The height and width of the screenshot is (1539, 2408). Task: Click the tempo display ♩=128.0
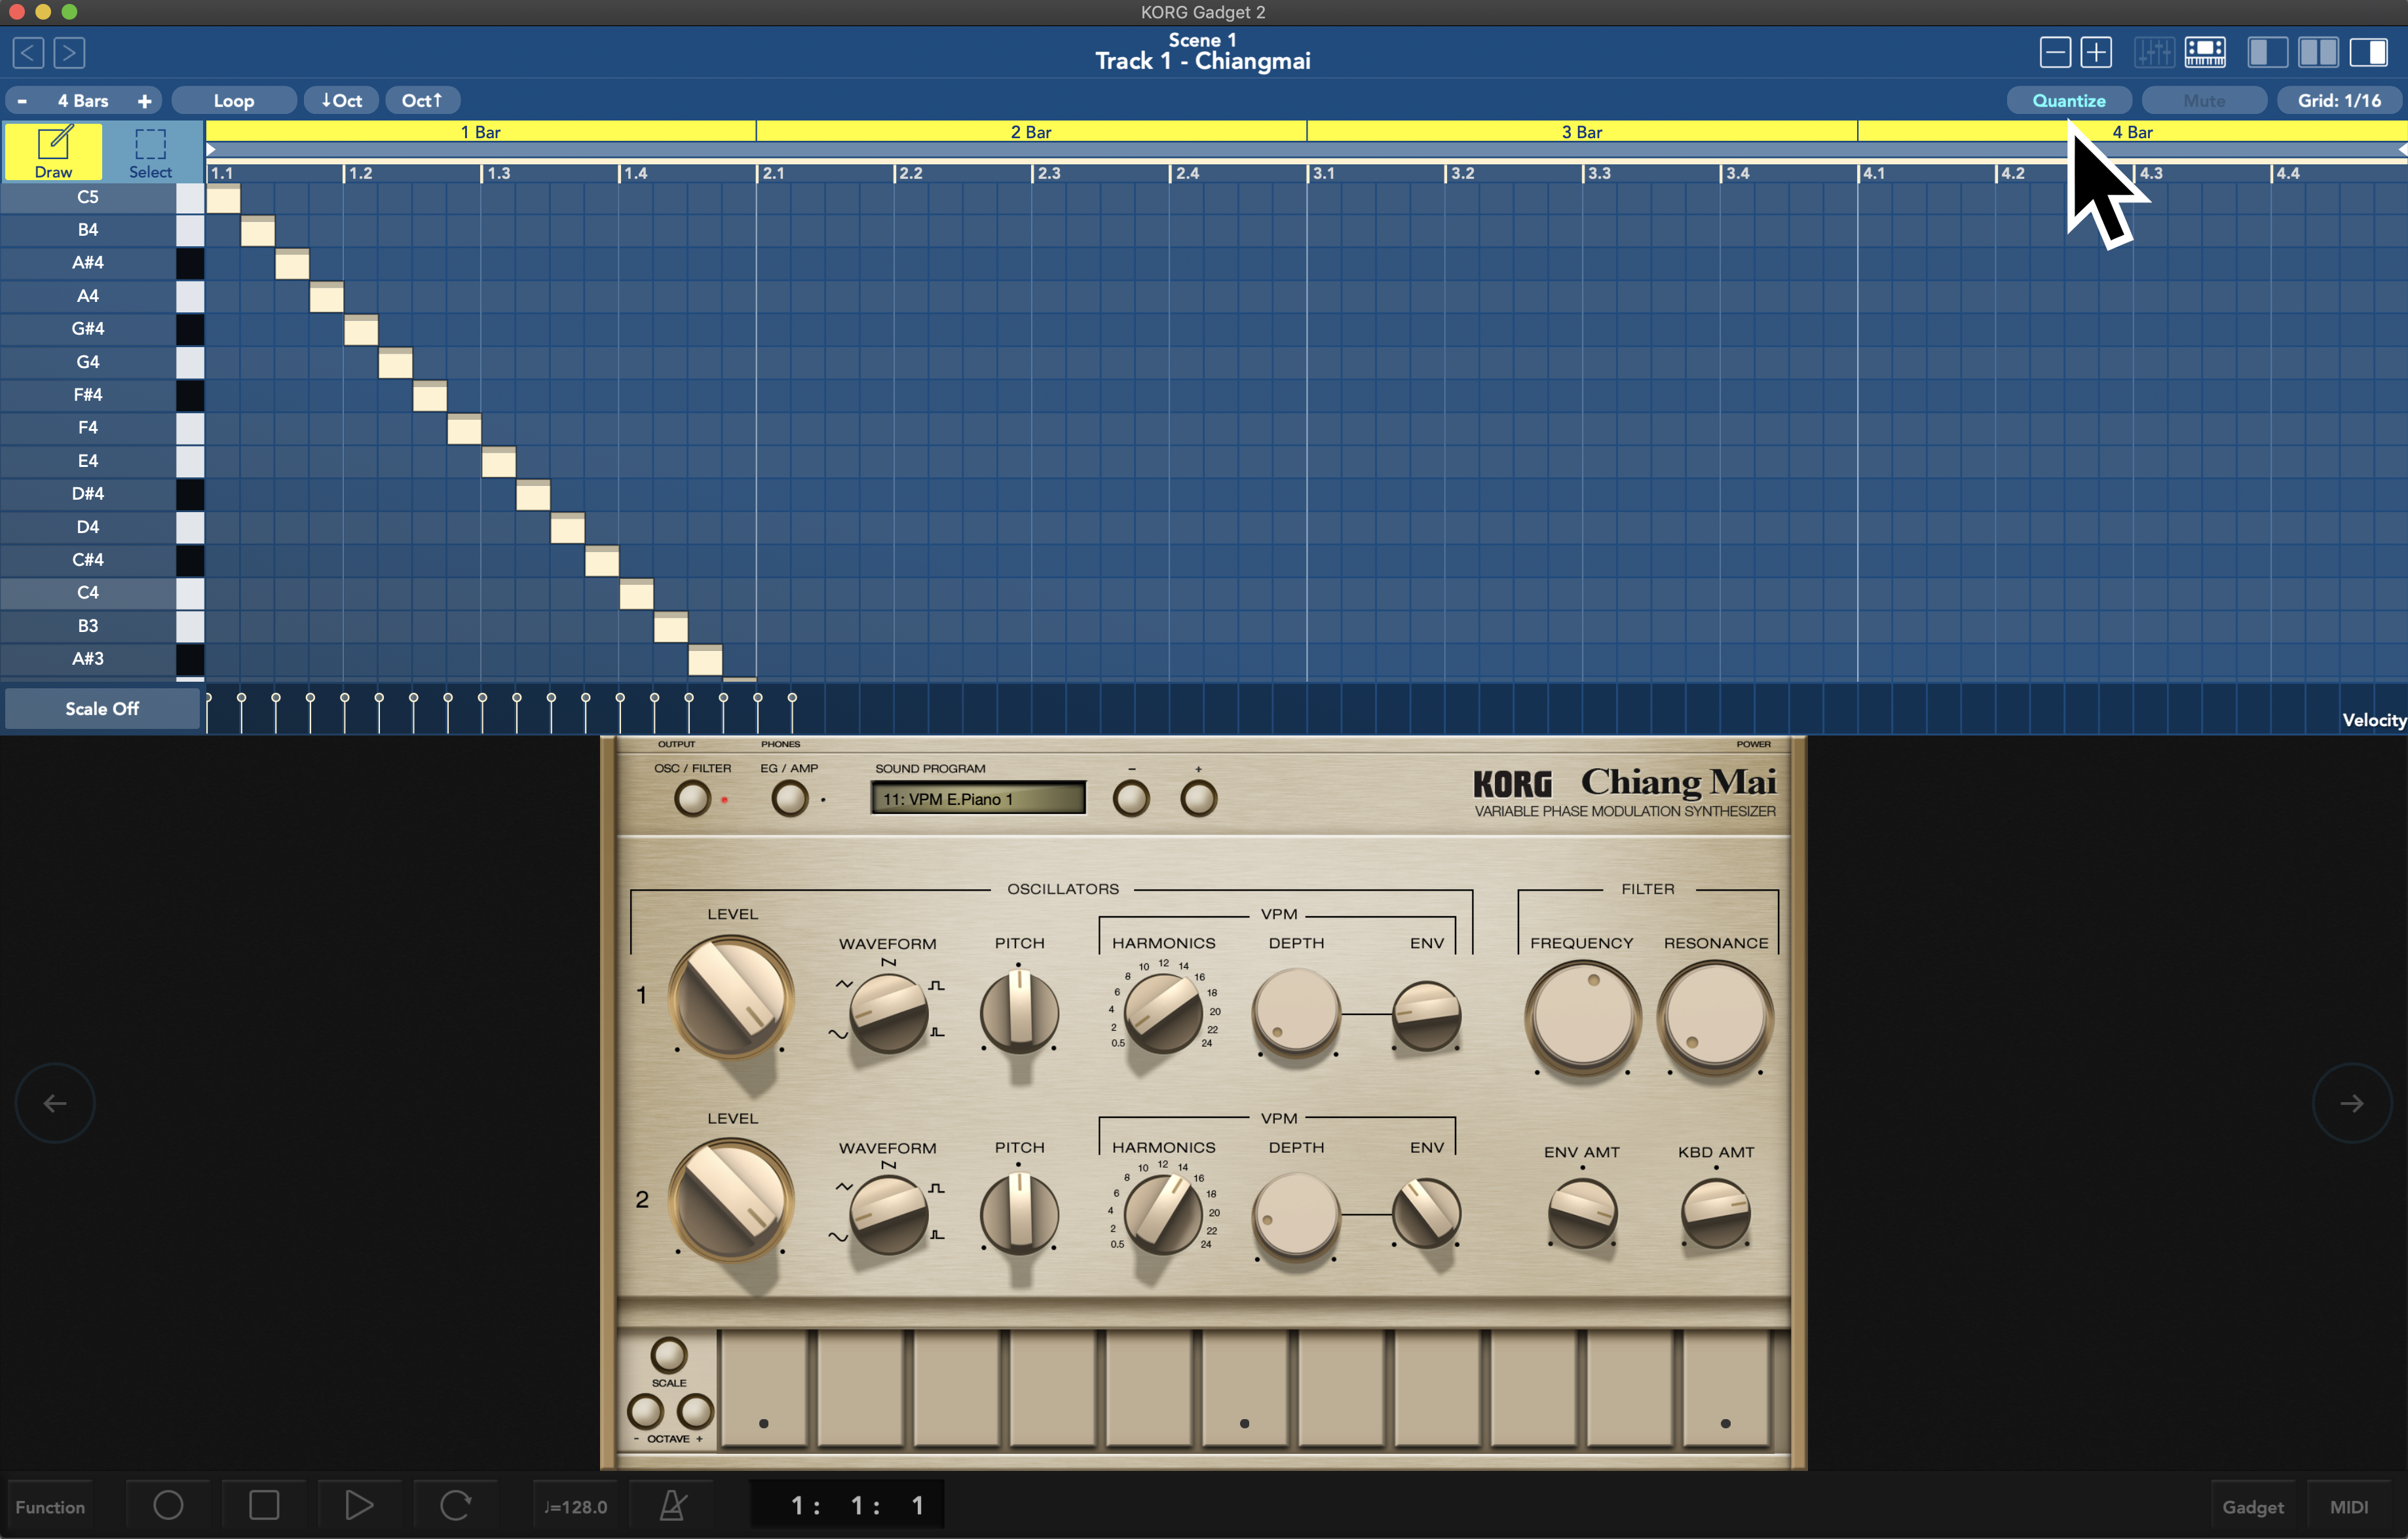coord(575,1506)
